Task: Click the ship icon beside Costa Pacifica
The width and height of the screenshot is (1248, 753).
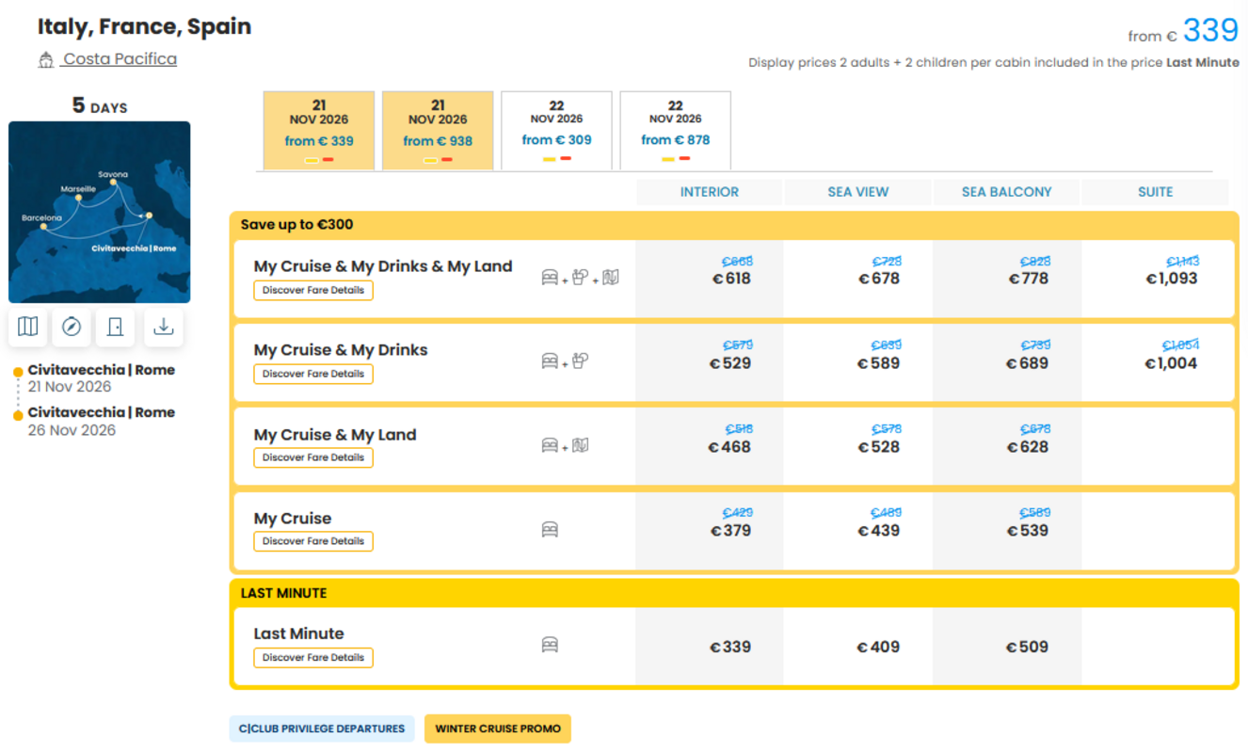Action: (46, 60)
